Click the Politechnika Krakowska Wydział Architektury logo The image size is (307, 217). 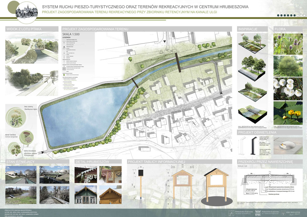pos(238,212)
